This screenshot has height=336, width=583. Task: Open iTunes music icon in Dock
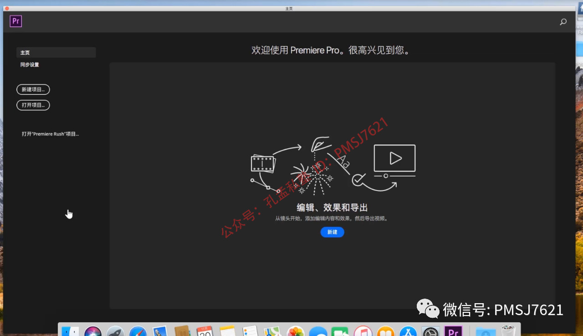pos(363,331)
